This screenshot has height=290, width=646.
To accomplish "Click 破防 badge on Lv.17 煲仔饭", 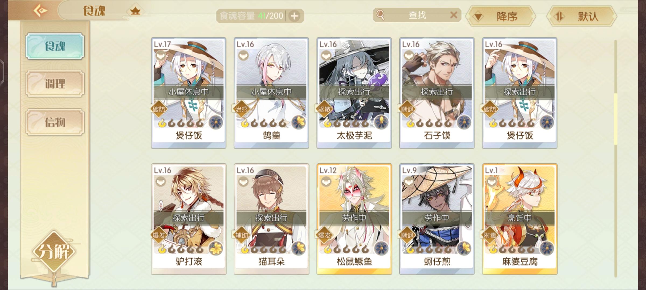I will 159,109.
